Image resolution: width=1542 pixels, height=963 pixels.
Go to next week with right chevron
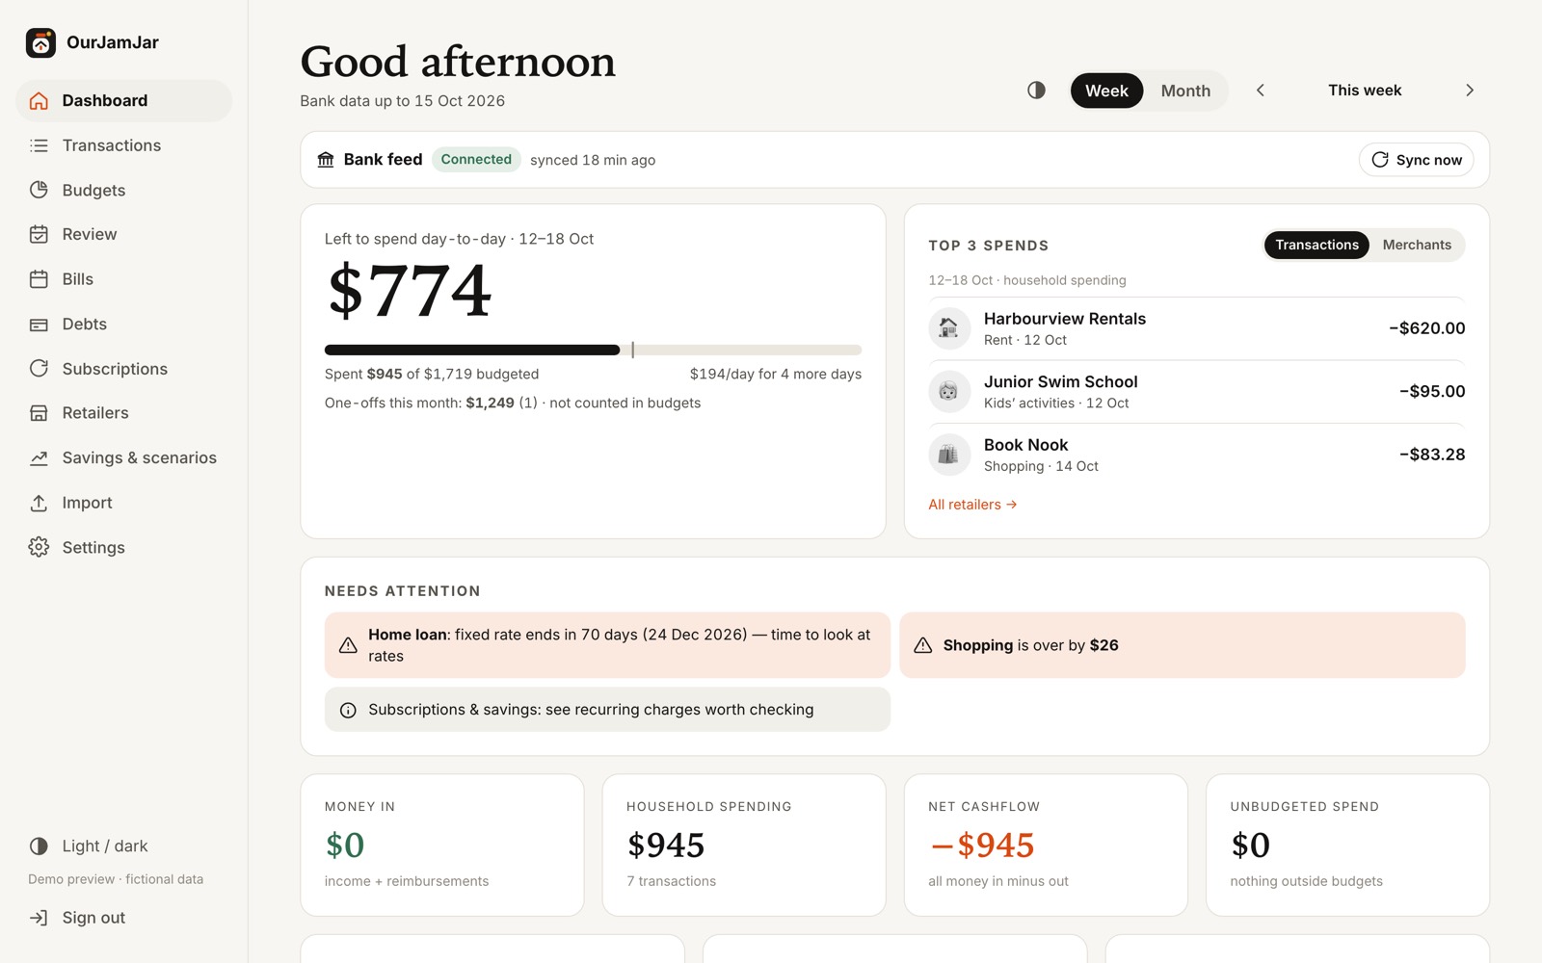(1470, 91)
